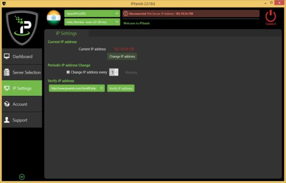286x183 pixels.
Task: Click the red current IP address value
Action: 124,49
